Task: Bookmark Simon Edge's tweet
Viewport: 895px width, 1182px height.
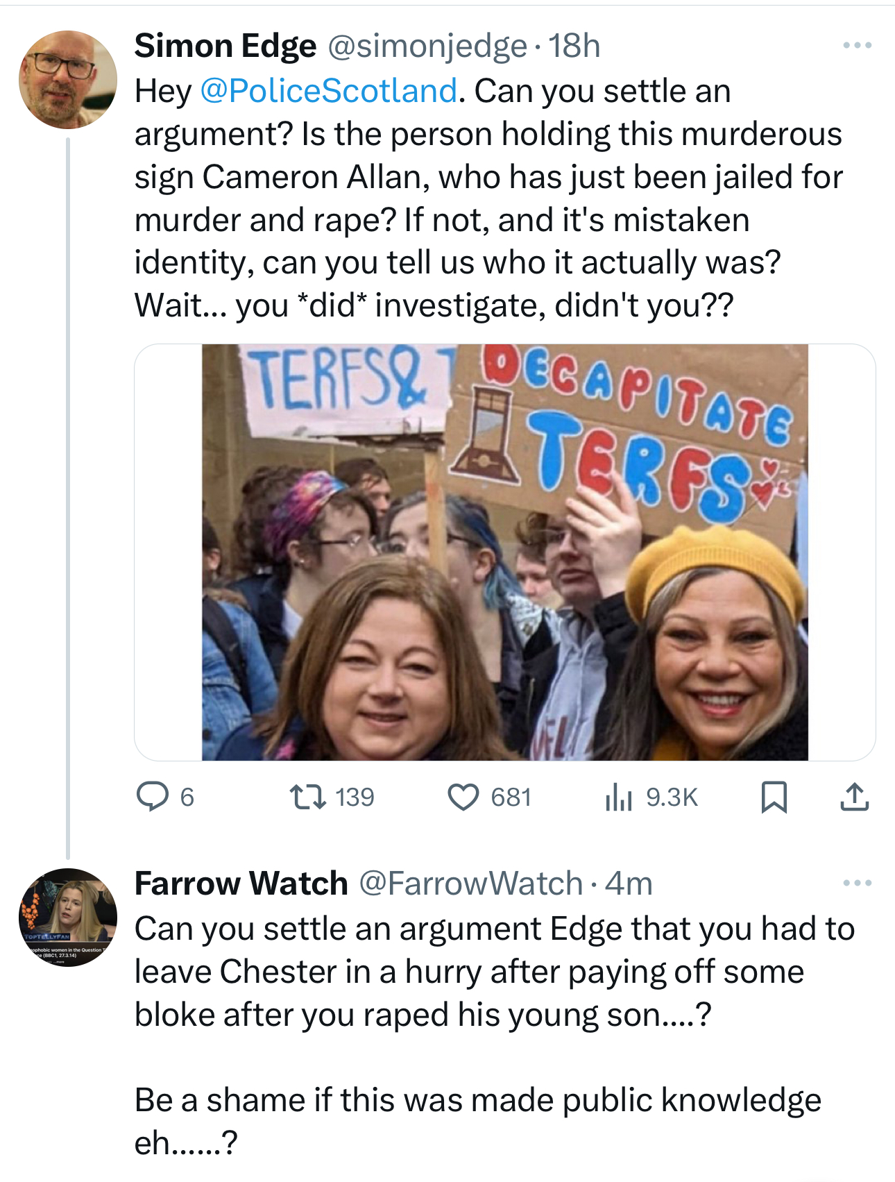Action: coord(774,797)
